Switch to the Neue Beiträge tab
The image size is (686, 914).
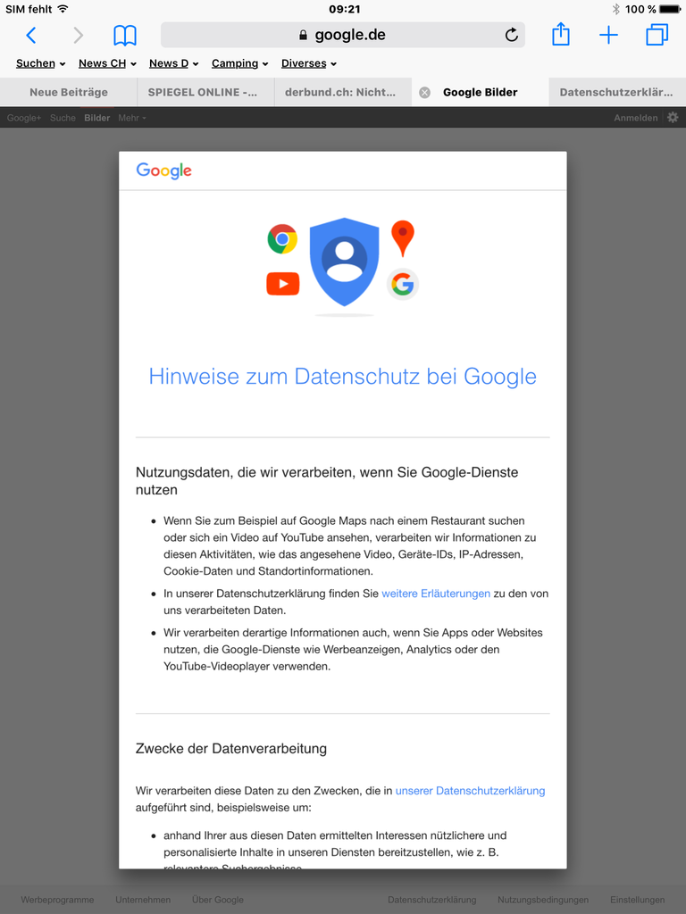click(x=68, y=92)
